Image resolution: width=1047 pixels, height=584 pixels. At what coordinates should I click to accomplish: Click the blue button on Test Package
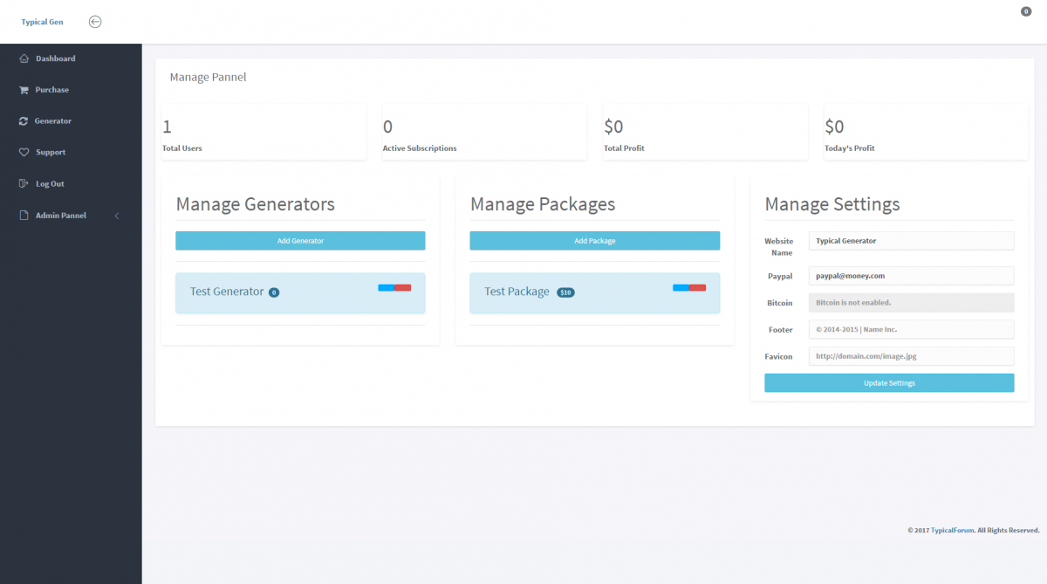click(681, 287)
